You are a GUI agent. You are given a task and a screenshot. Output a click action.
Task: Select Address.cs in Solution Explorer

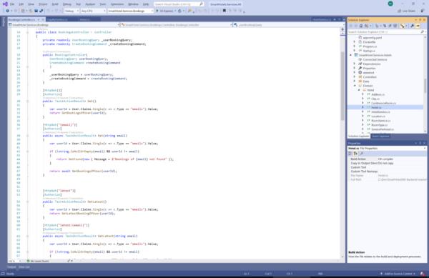pos(378,94)
